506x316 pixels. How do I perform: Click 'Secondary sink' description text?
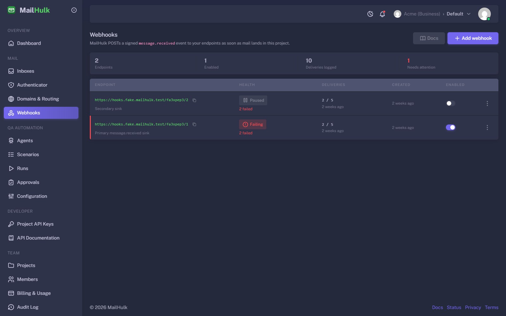(x=108, y=109)
